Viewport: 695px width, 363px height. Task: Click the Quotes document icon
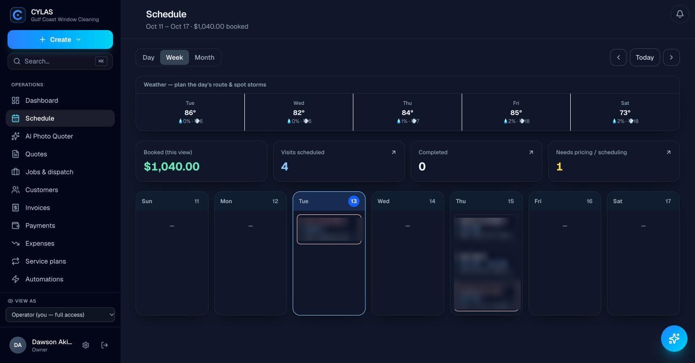[16, 154]
